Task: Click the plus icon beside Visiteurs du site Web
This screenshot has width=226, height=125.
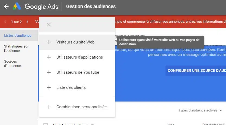Action: (49, 42)
